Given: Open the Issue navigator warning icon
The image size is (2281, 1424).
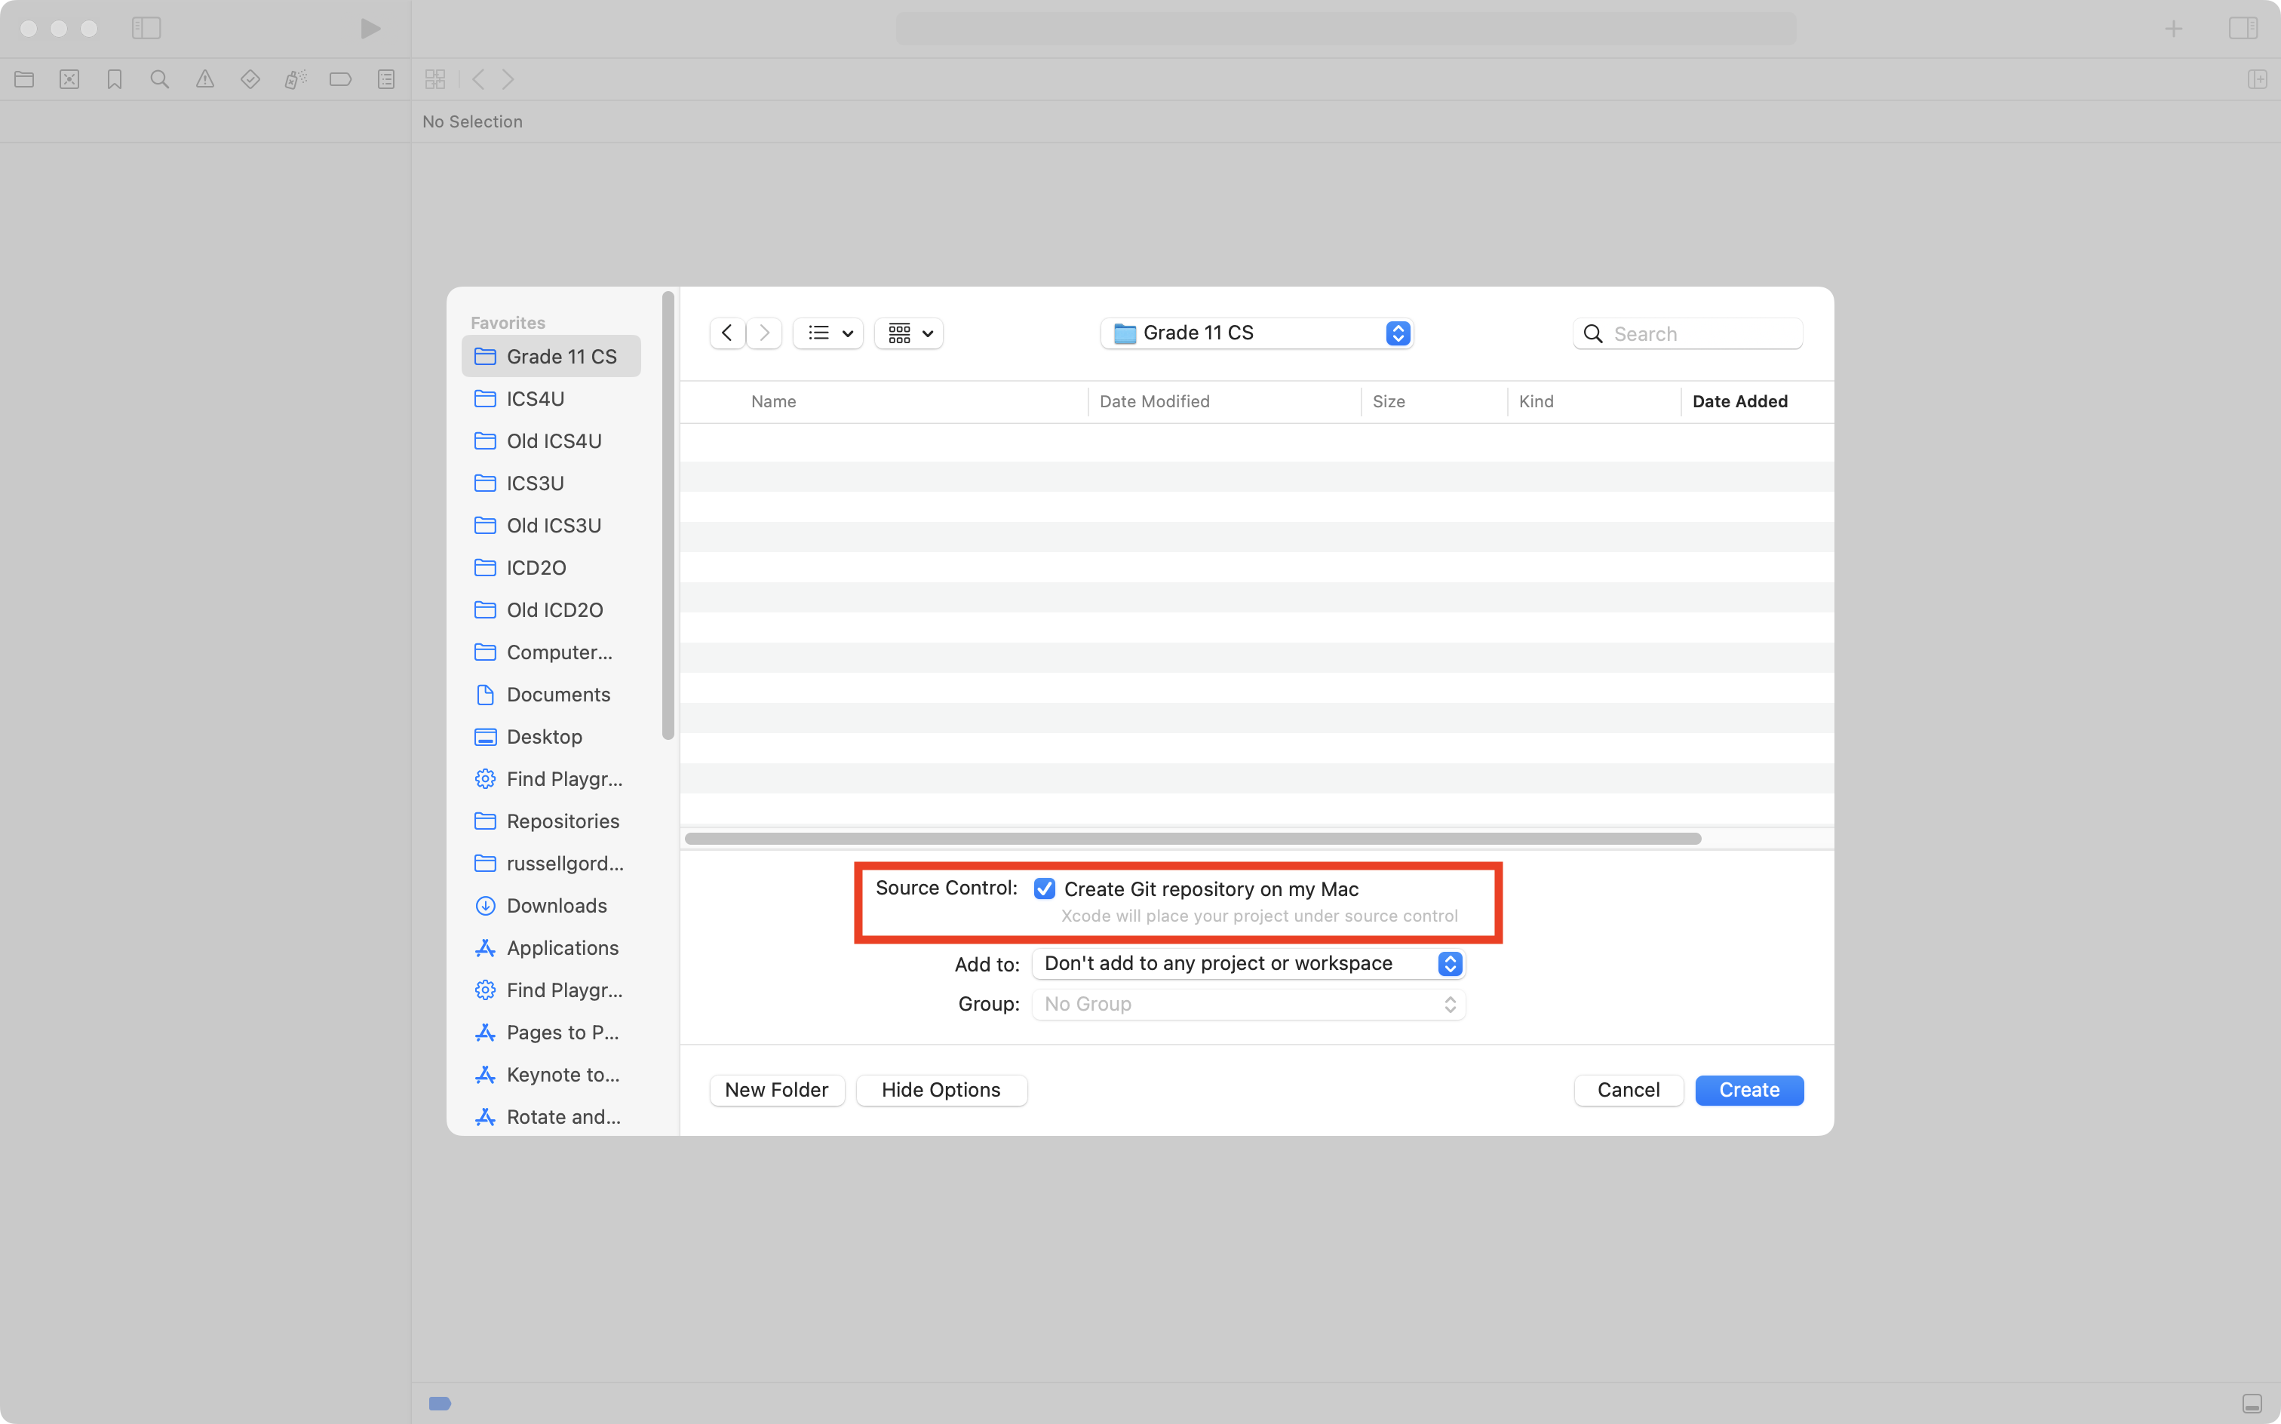Looking at the screenshot, I should 204,80.
